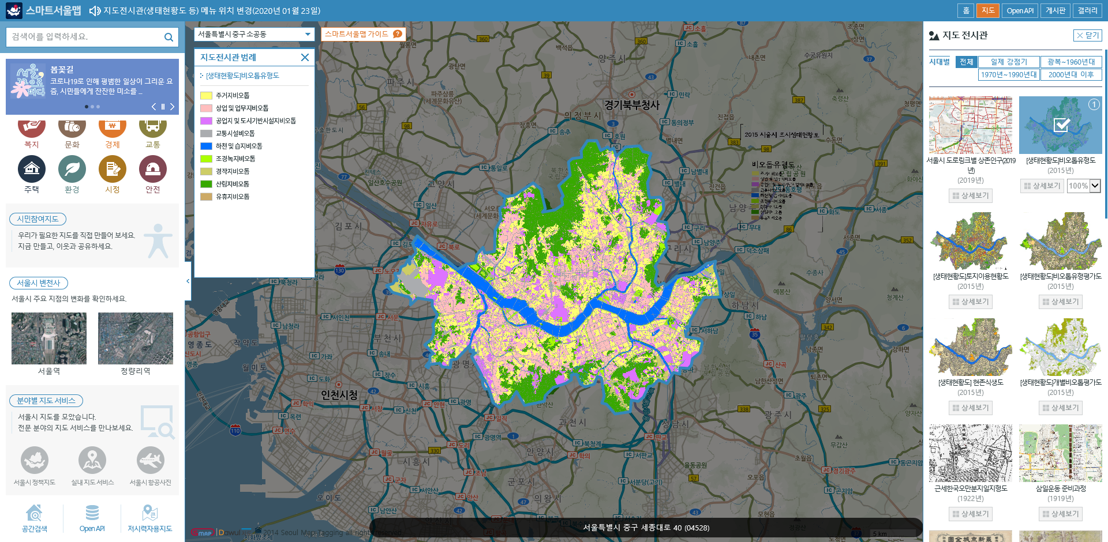This screenshot has height=542, width=1108.
Task: Go to previous banner slide arrow
Action: (154, 107)
